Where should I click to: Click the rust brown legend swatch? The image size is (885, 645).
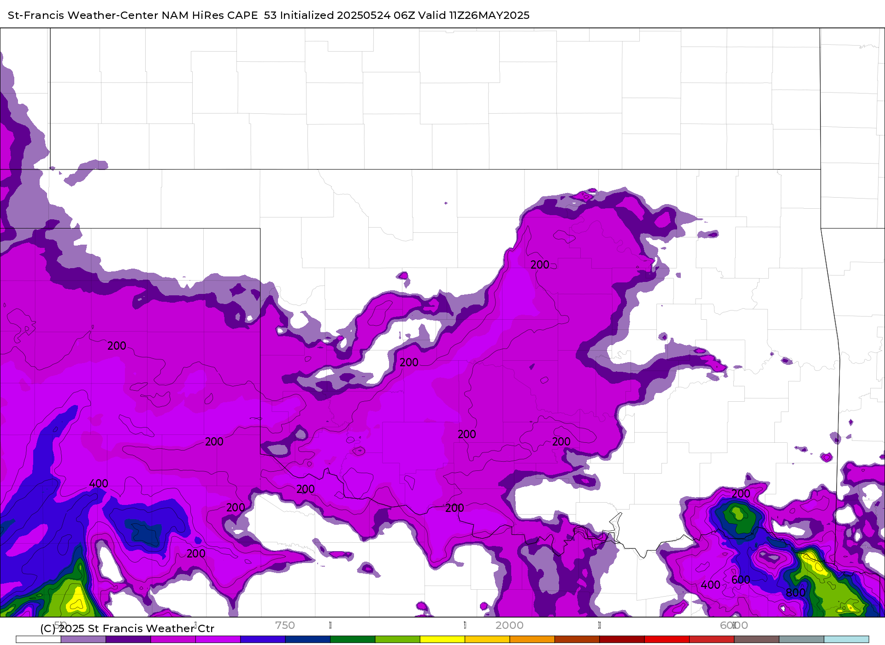coord(577,639)
